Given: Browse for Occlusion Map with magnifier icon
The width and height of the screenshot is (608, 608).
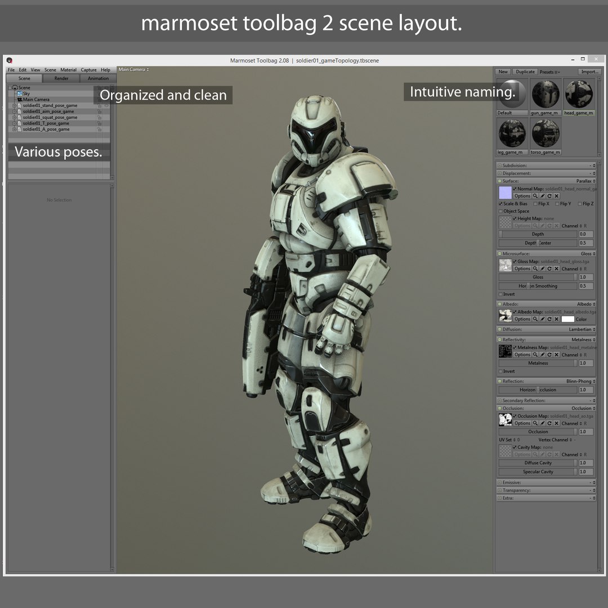Looking at the screenshot, I should (x=535, y=423).
